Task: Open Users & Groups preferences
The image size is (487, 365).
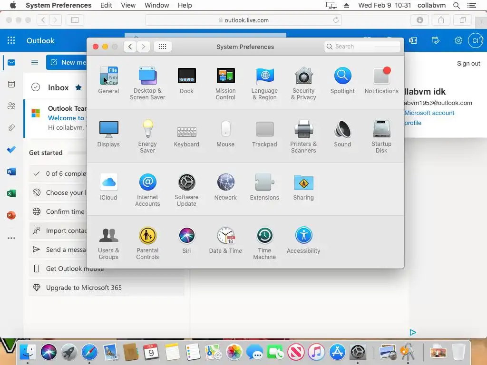Action: click(108, 243)
